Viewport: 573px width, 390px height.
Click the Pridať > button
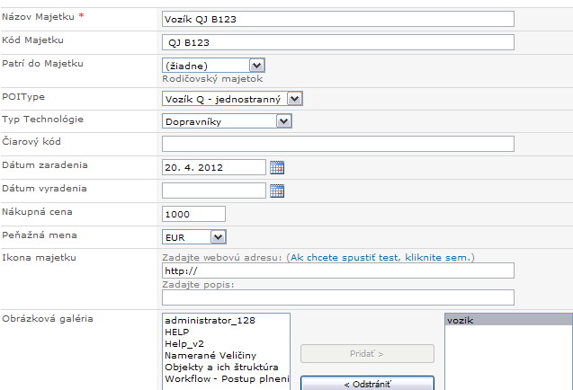tap(367, 353)
